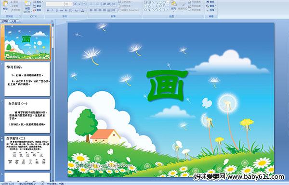Pick the oval shape in shapes gallery
Viewport: 289px width, 185px height.
pos(164,2)
